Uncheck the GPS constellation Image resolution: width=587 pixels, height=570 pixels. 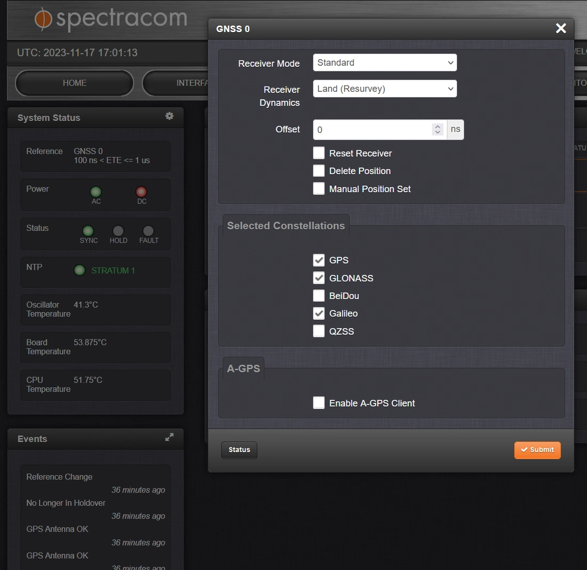(319, 260)
